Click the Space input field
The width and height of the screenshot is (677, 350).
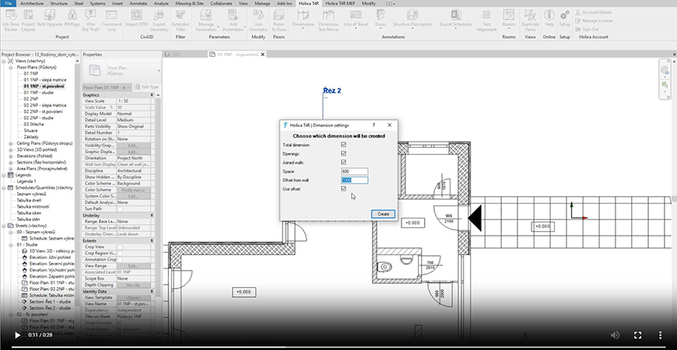pyautogui.click(x=355, y=171)
